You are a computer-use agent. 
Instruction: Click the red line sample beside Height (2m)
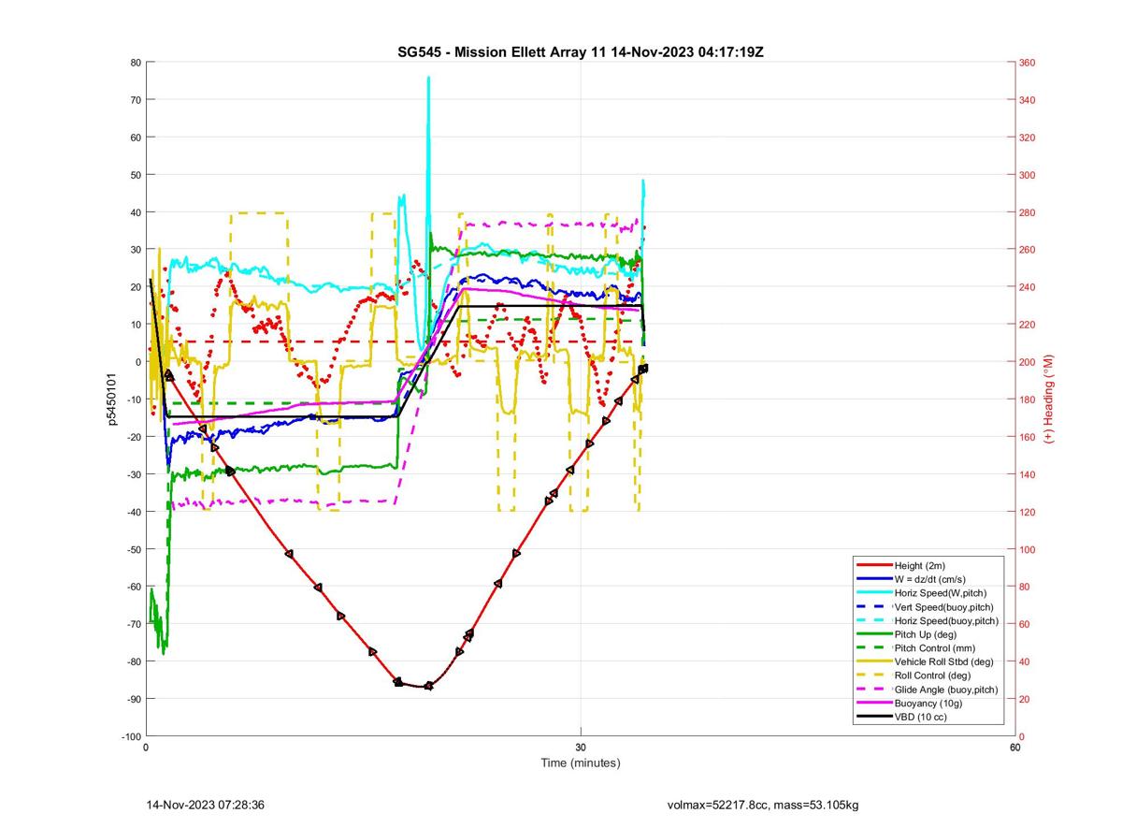tap(873, 566)
